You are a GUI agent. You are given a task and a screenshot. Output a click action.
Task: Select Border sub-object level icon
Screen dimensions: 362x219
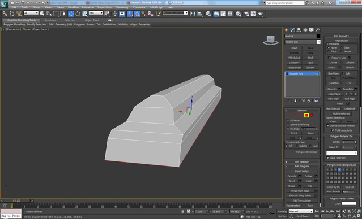click(301, 115)
